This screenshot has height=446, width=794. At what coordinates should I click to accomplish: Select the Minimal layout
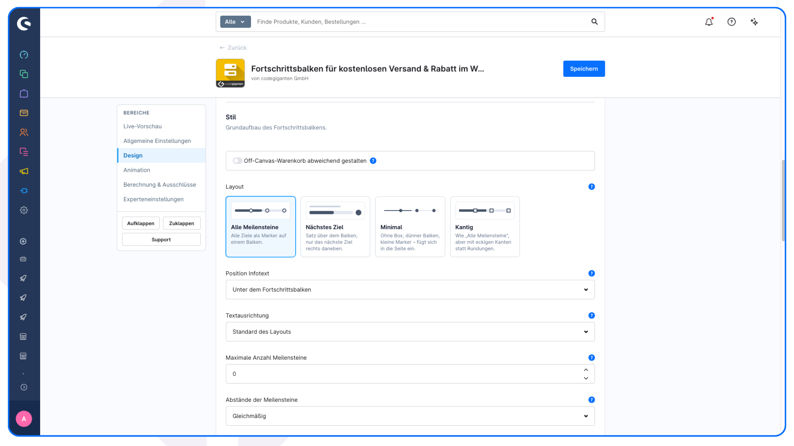(x=410, y=227)
